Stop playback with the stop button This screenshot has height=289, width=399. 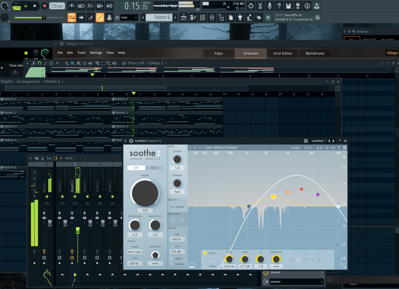(35, 6)
